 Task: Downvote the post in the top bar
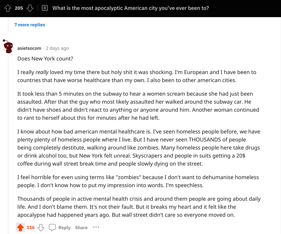30,8
